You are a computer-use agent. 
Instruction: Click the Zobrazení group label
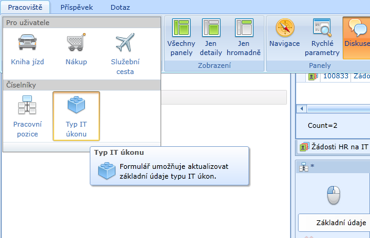[x=214, y=65]
